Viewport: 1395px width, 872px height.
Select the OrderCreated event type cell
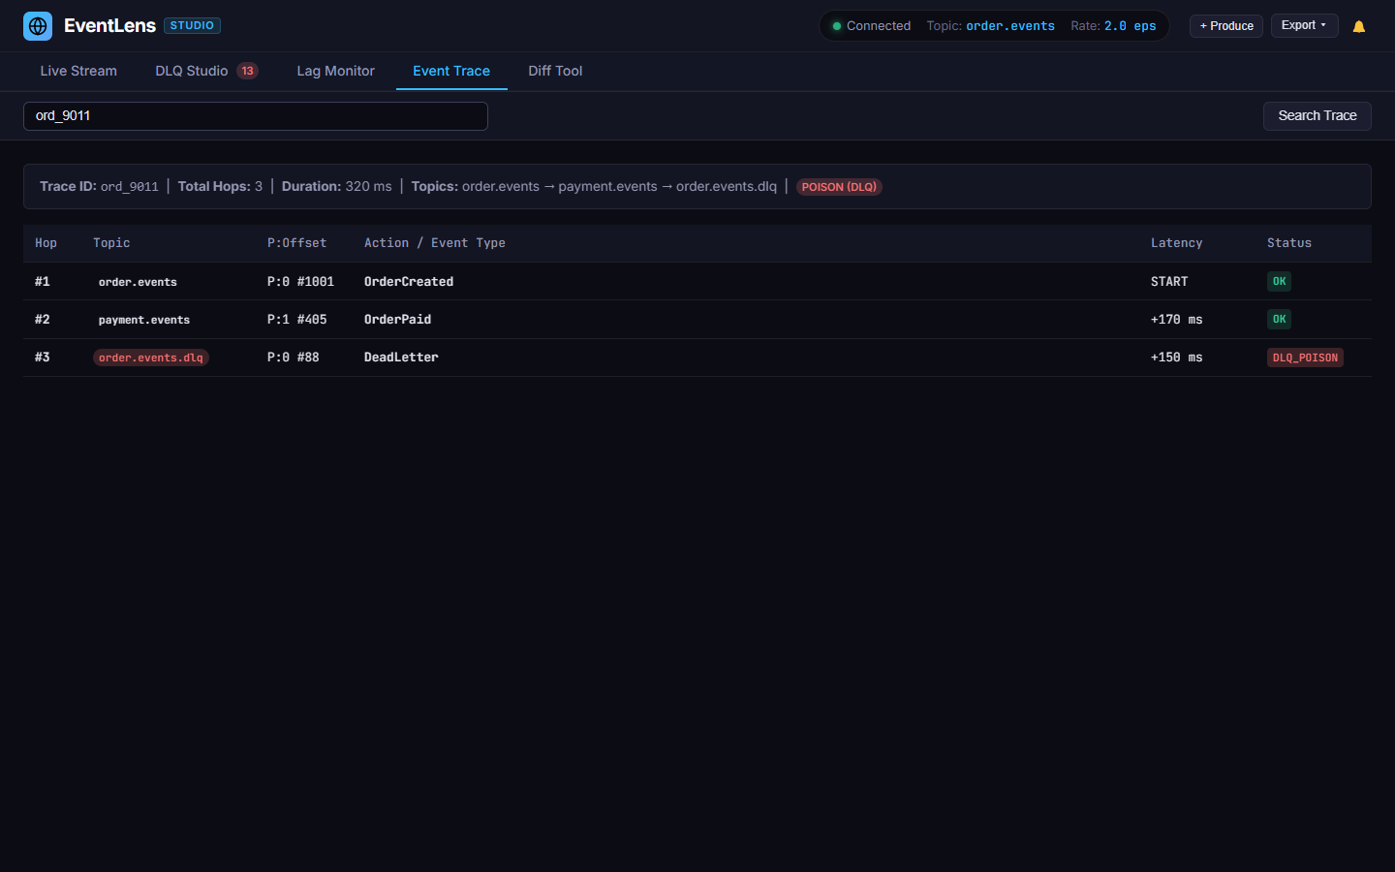(409, 281)
